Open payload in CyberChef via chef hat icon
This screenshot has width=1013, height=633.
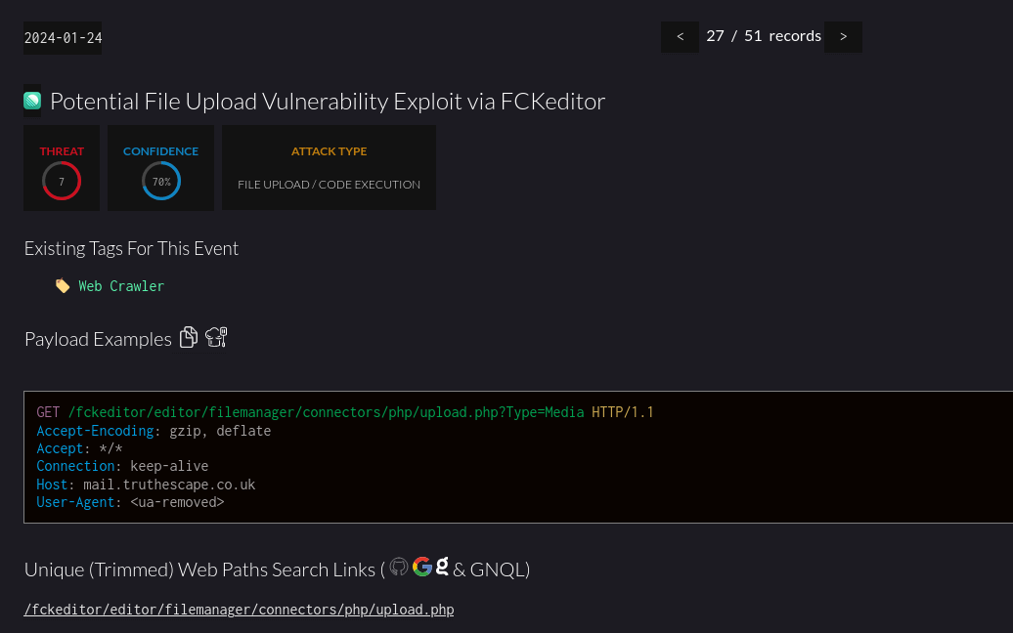[x=216, y=338]
